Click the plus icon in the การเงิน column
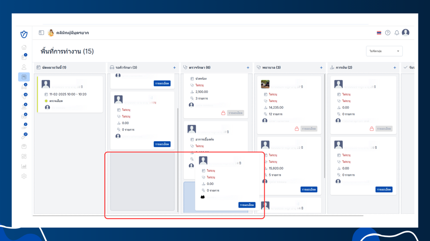430x241 pixels. pyautogui.click(x=394, y=68)
